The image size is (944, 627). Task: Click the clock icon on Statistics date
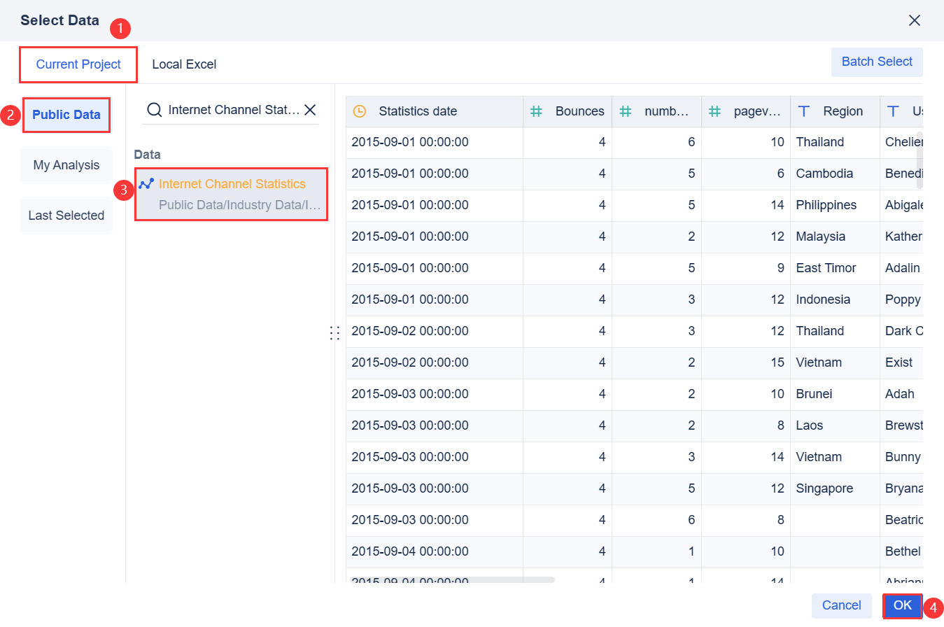360,111
